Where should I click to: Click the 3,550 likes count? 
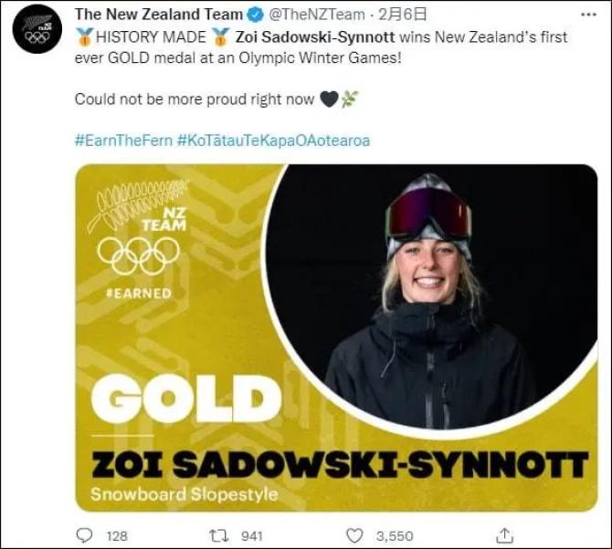[395, 536]
